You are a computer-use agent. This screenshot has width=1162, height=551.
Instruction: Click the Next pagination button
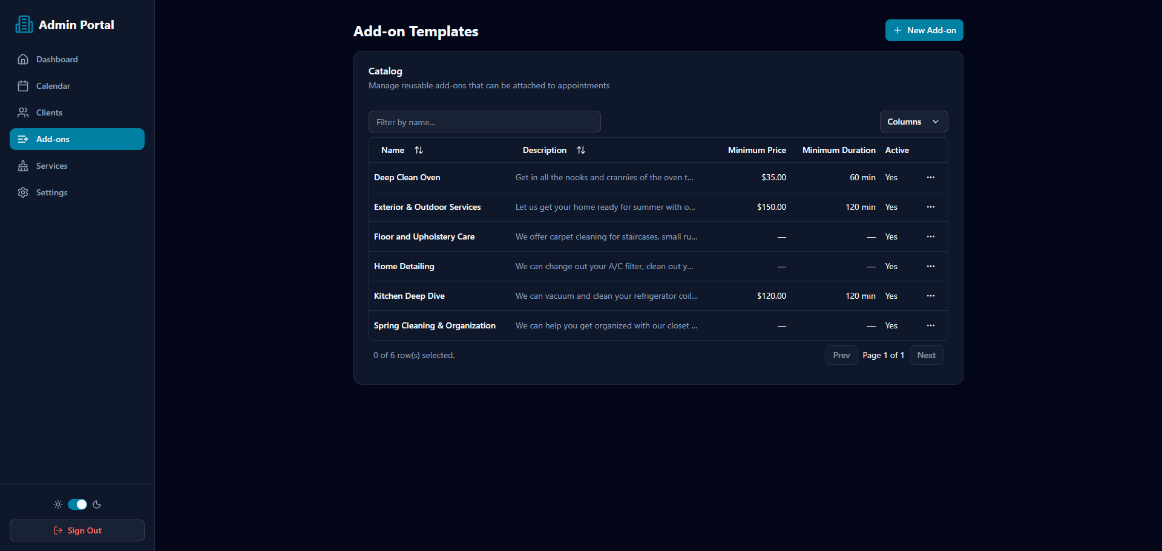(926, 355)
